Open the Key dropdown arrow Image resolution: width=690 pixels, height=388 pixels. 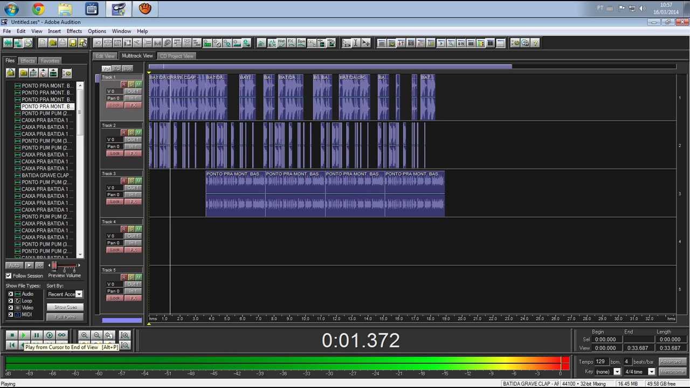pos(617,372)
